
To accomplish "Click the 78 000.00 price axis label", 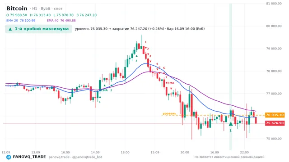I will (x=274, y=71).
